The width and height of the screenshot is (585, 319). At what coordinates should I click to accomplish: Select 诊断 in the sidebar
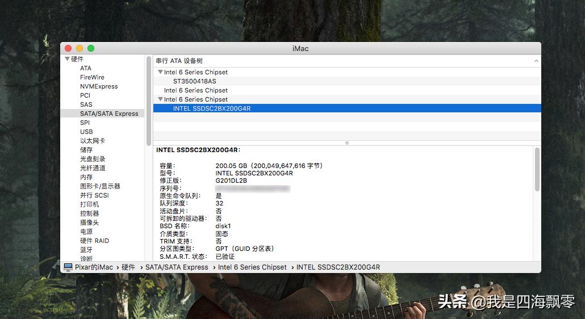pyautogui.click(x=86, y=258)
